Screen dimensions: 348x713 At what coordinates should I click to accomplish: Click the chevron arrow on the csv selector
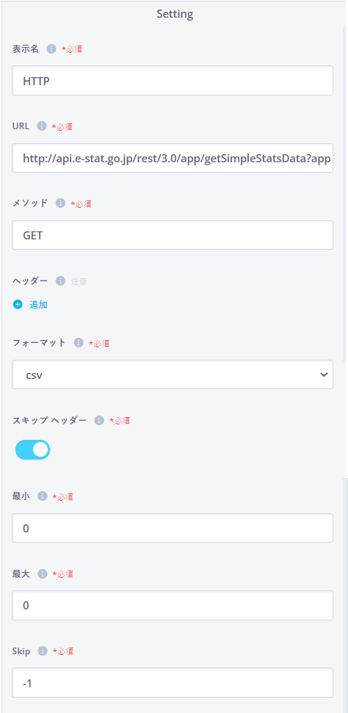[x=324, y=374]
